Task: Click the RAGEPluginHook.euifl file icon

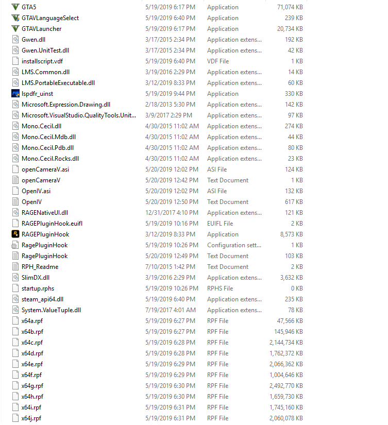Action: pyautogui.click(x=15, y=224)
